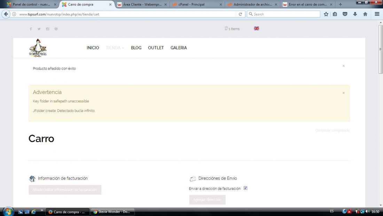Open the Windows Start button
This screenshot has height=216, width=383.
[x=8, y=211]
